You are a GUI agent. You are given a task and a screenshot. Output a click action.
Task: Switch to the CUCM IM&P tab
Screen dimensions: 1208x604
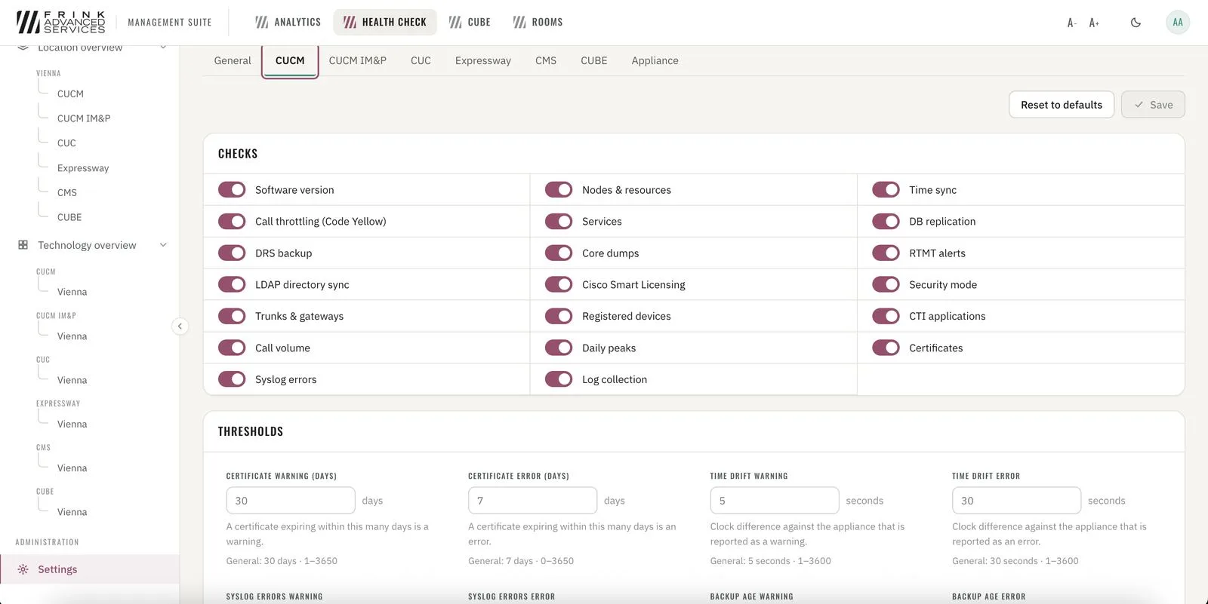click(x=357, y=60)
